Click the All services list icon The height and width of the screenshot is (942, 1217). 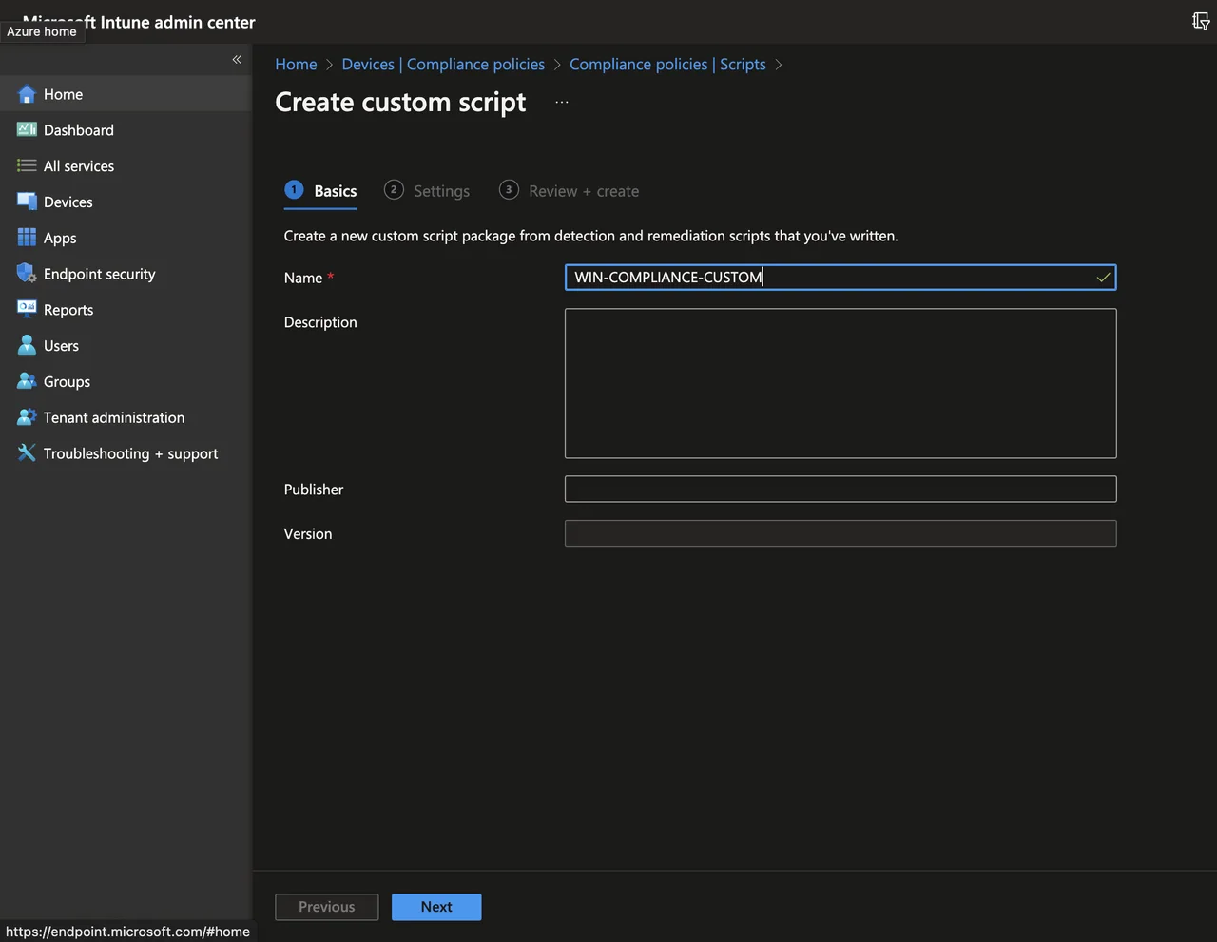27,165
